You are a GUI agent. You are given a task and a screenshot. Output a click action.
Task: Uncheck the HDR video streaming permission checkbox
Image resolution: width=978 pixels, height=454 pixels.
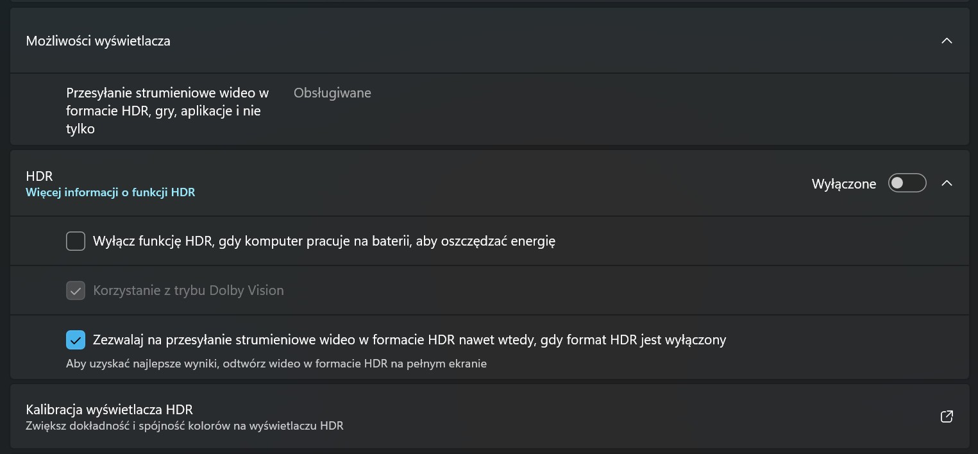(x=76, y=339)
